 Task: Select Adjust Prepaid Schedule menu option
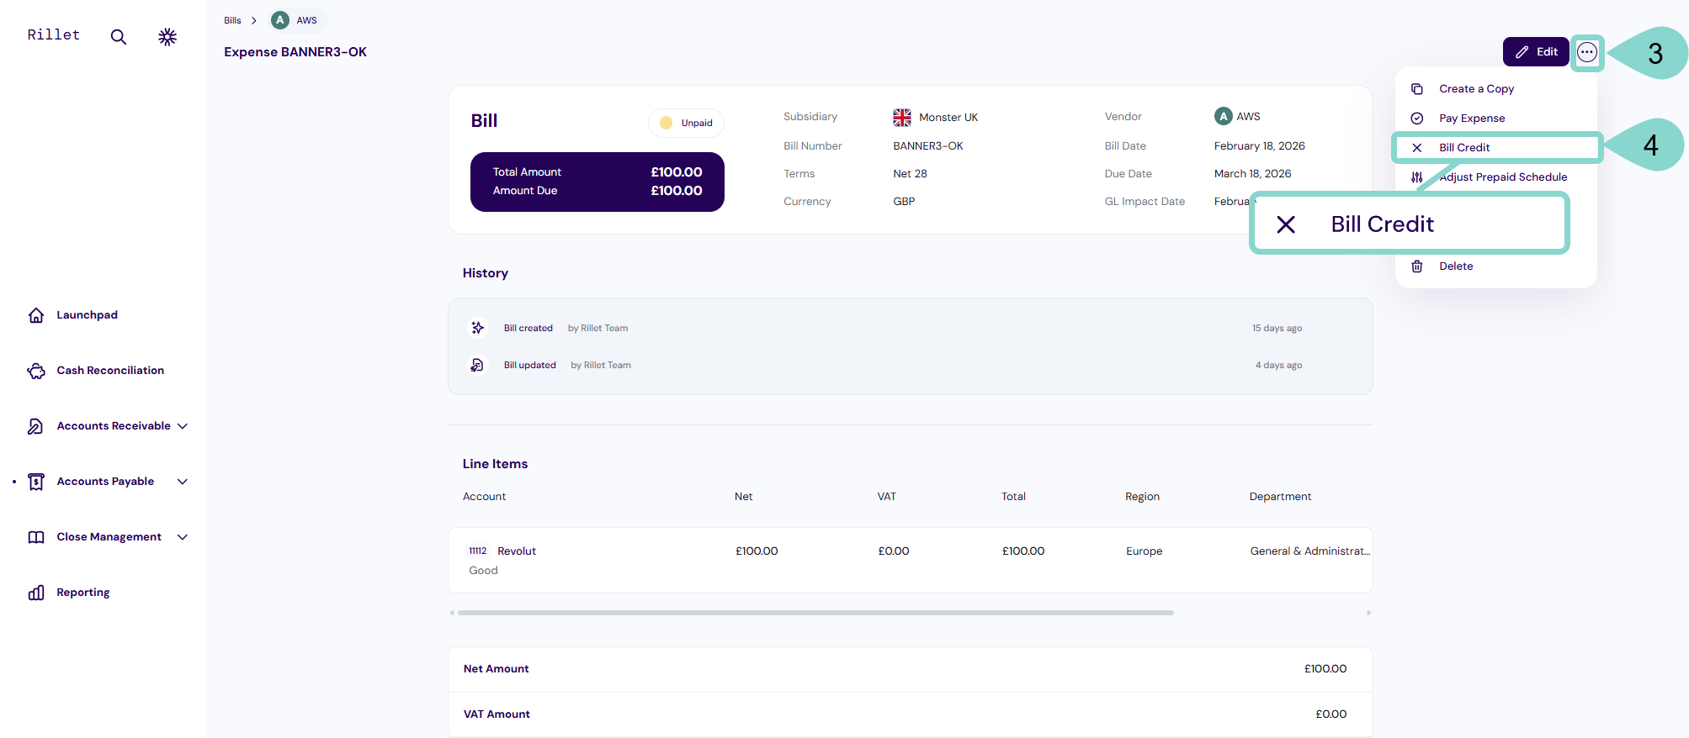coord(1502,177)
